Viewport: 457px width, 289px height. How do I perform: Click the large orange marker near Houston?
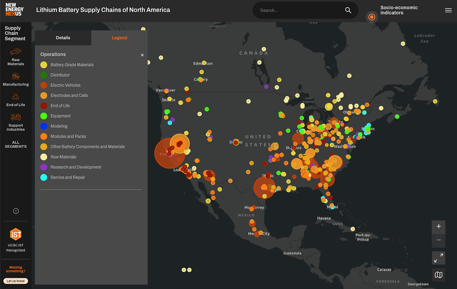pyautogui.click(x=265, y=187)
